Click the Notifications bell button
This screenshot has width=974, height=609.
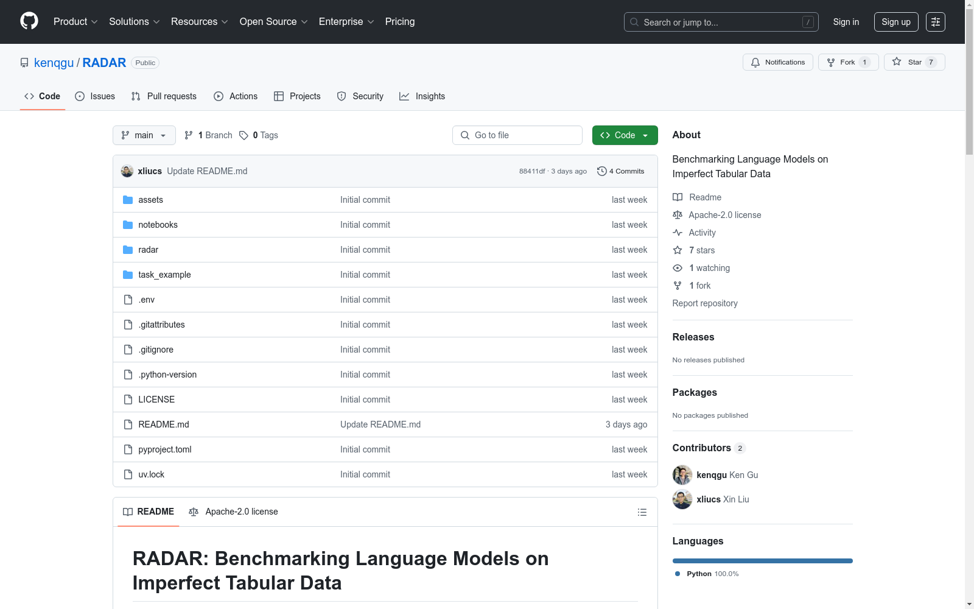[777, 62]
